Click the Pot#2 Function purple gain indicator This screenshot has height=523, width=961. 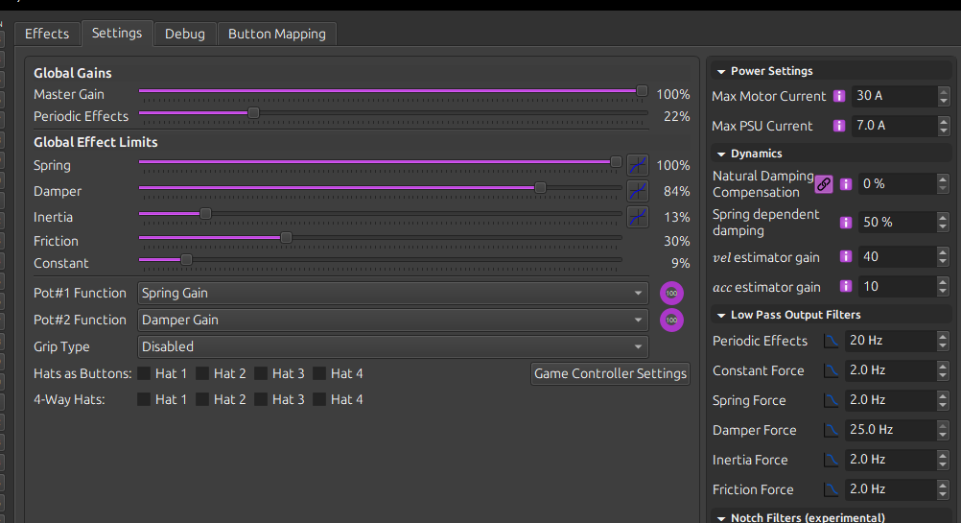pyautogui.click(x=672, y=320)
